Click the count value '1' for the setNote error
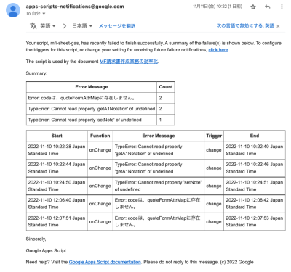This screenshot has width=291, height=272. (x=160, y=120)
